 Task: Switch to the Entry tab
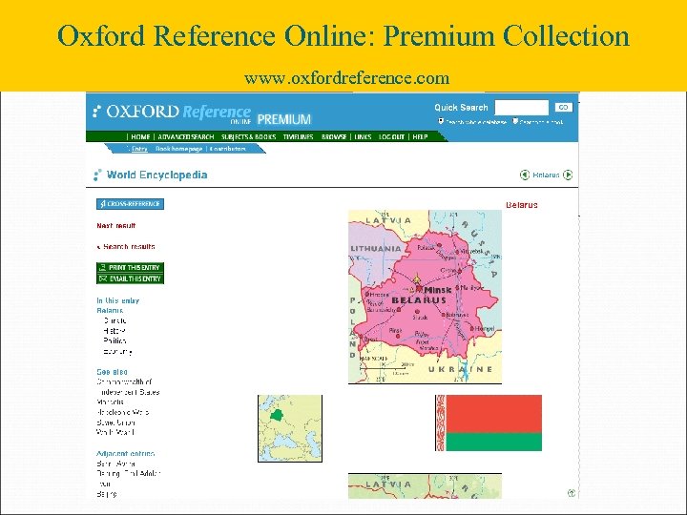click(x=139, y=149)
